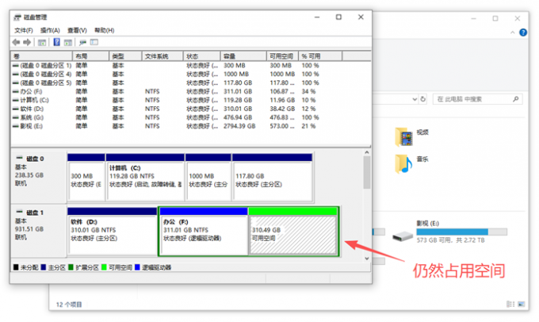
Task: Click the disk pane scrollbar down arrow
Action: coord(367,259)
